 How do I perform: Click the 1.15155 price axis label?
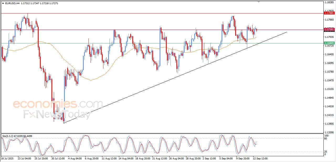329,89
